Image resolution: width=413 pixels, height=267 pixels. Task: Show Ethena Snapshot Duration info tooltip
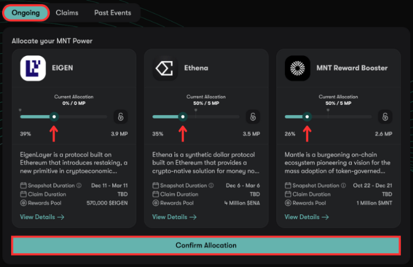[x=211, y=185]
